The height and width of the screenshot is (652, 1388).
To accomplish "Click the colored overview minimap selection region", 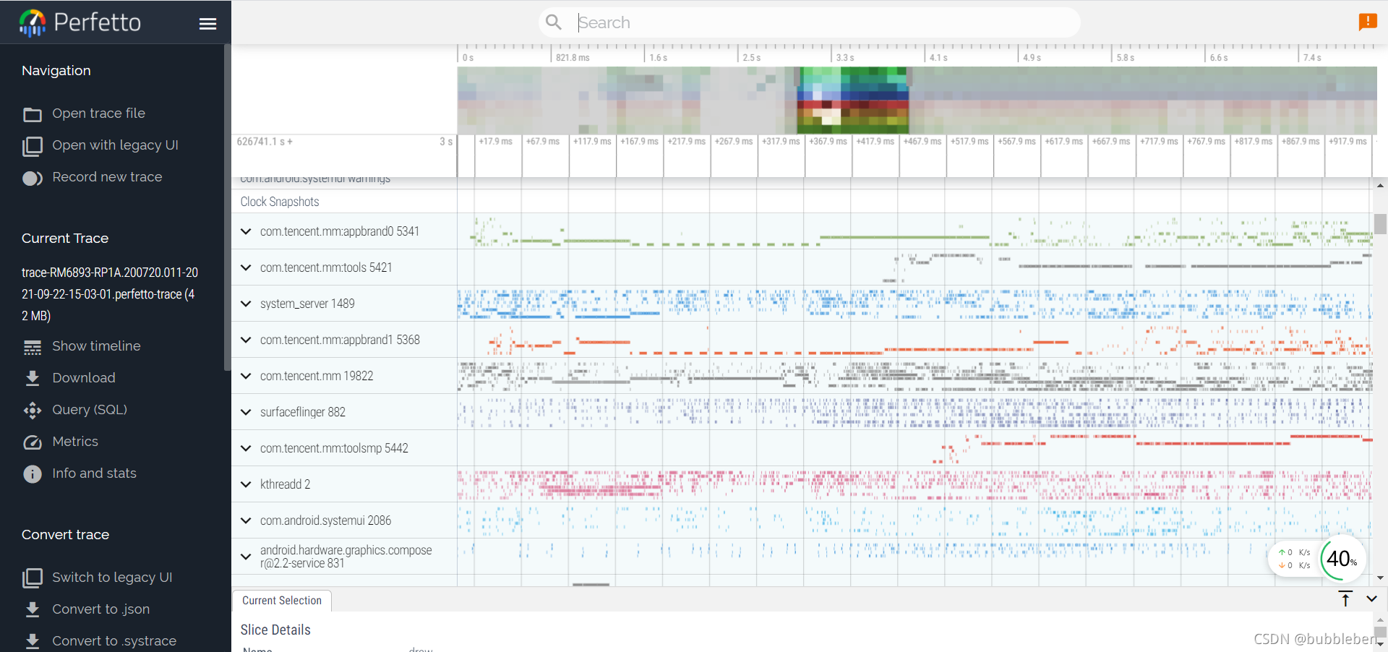I will pos(852,100).
